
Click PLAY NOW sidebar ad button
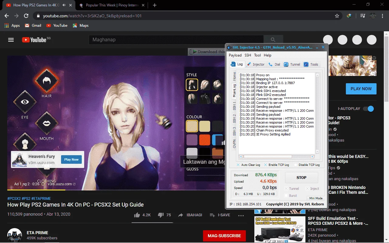[361, 89]
